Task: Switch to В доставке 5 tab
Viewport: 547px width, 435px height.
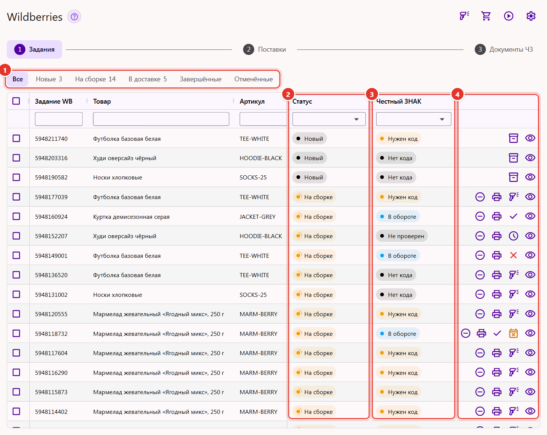Action: click(x=148, y=79)
